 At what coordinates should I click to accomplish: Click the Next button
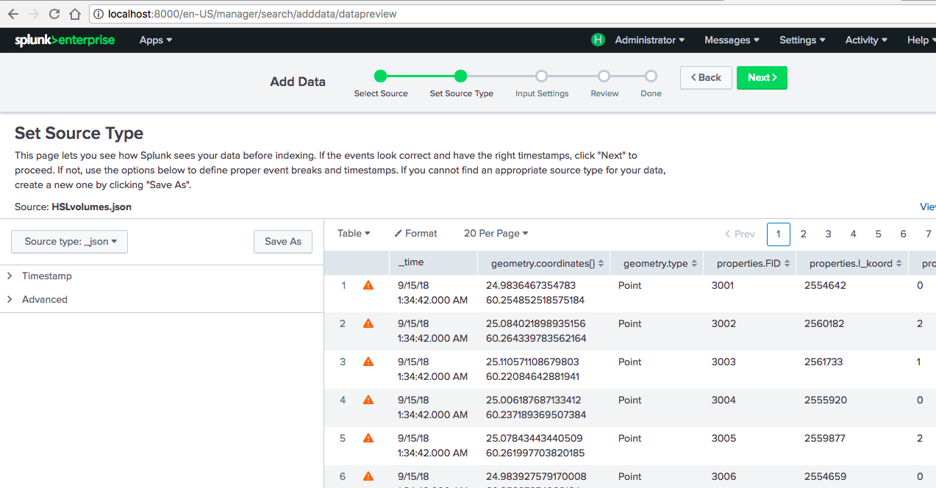point(762,77)
